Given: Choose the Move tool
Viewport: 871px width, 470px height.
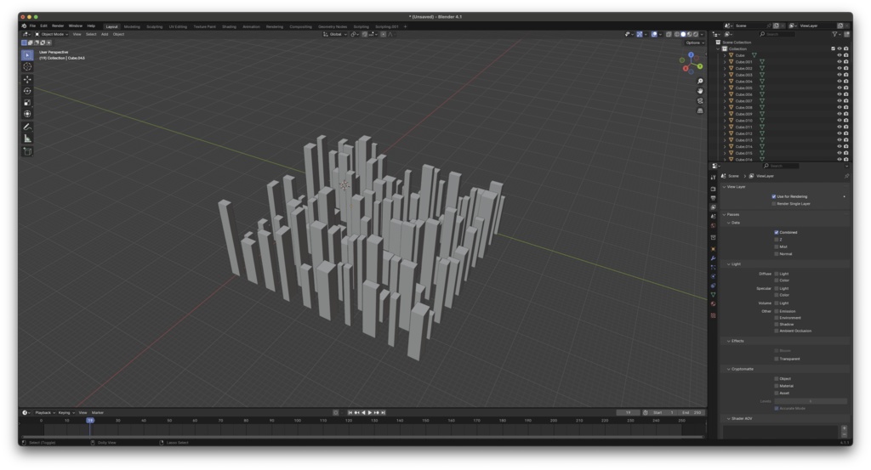Looking at the screenshot, I should (27, 79).
